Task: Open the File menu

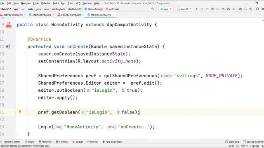Action: [2, 3]
